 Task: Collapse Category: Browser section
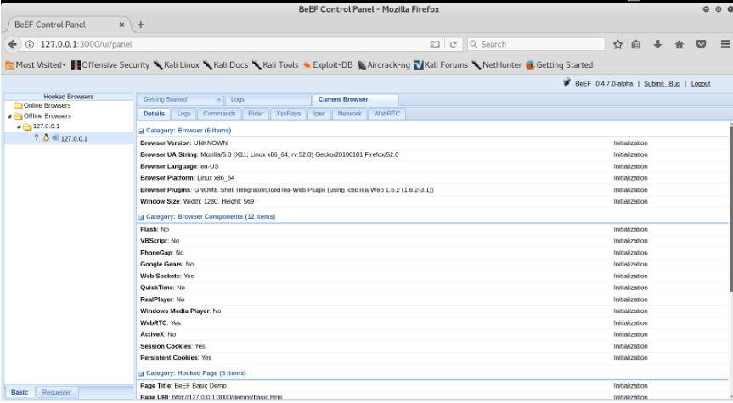[x=141, y=131]
